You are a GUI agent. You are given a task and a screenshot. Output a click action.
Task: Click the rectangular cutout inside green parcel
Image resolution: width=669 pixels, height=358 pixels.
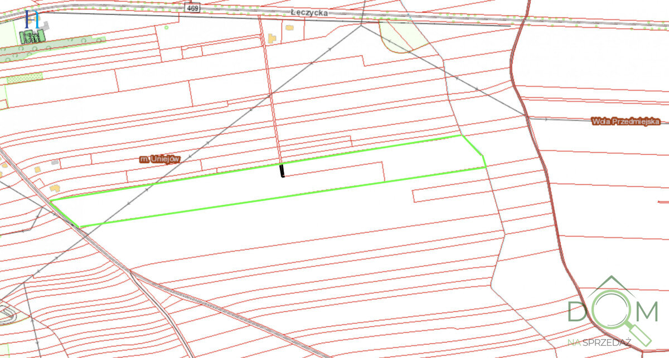tap(334, 172)
